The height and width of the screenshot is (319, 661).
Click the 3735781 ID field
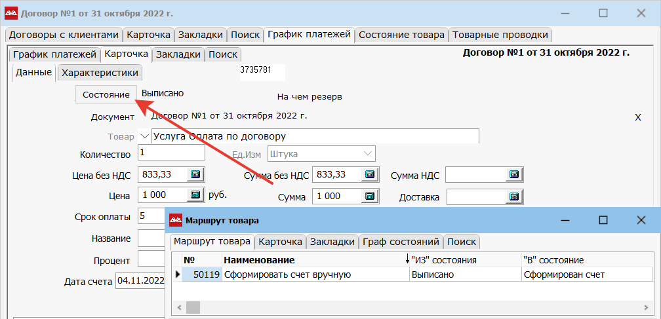click(x=262, y=73)
